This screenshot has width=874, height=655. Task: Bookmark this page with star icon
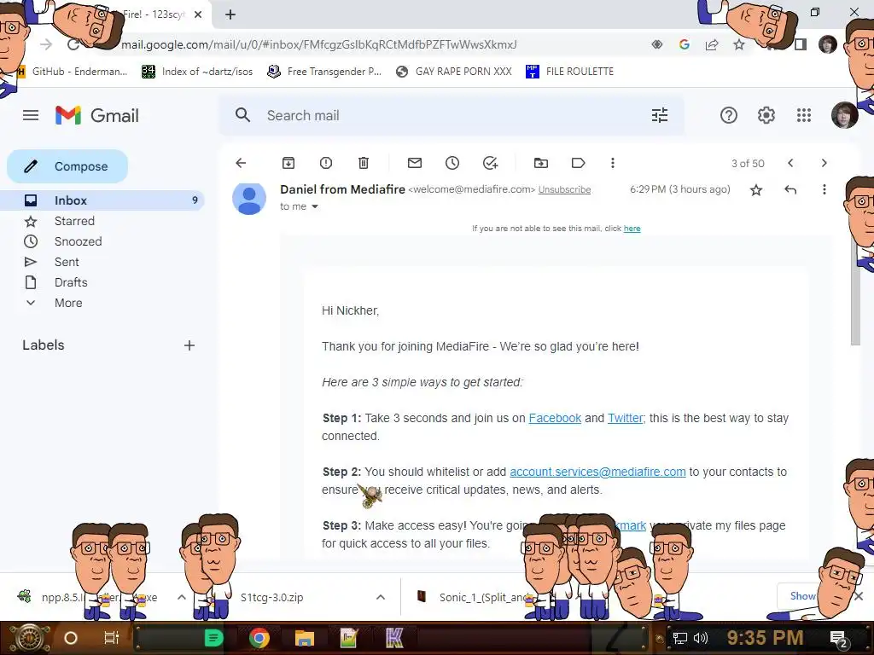click(739, 44)
